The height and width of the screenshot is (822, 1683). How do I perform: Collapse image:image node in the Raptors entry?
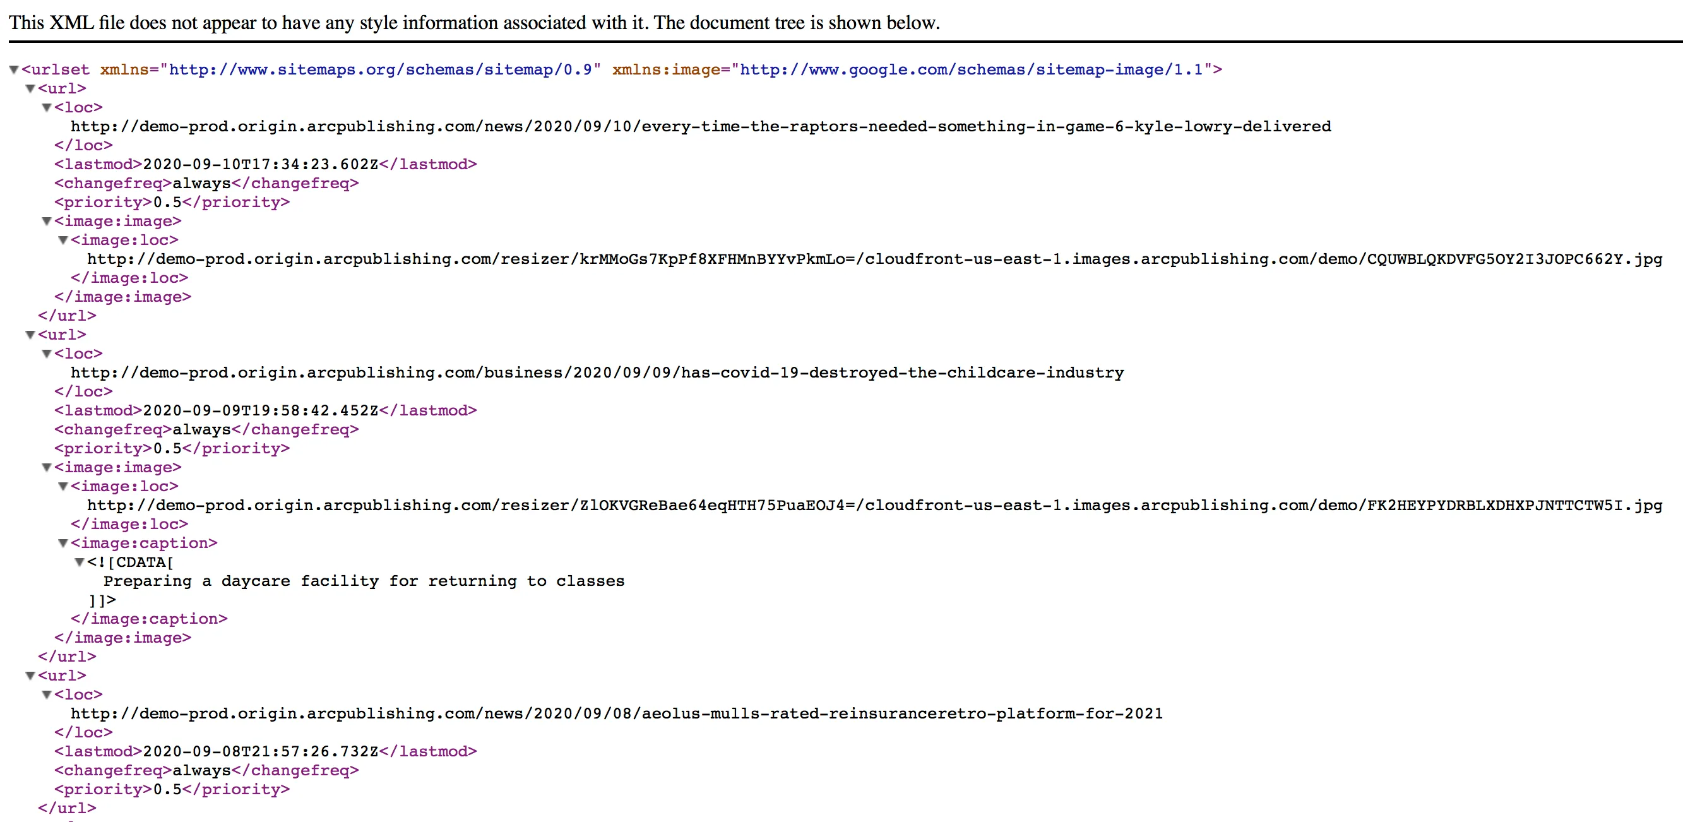[x=46, y=221]
